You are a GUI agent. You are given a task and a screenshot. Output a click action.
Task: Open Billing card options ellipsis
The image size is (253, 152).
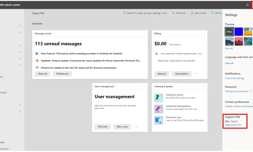click(204, 34)
